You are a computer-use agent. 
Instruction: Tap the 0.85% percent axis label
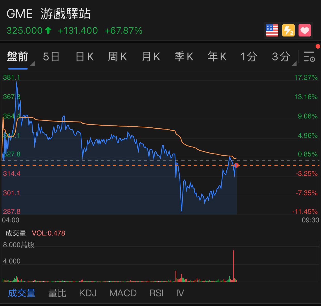308,154
